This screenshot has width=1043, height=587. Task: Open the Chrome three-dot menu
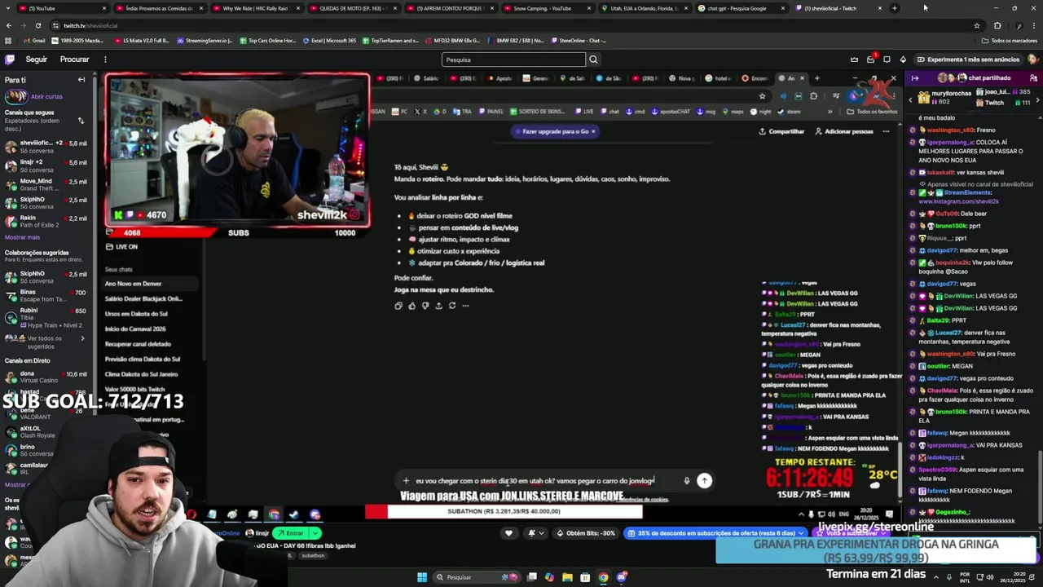pyautogui.click(x=1035, y=25)
